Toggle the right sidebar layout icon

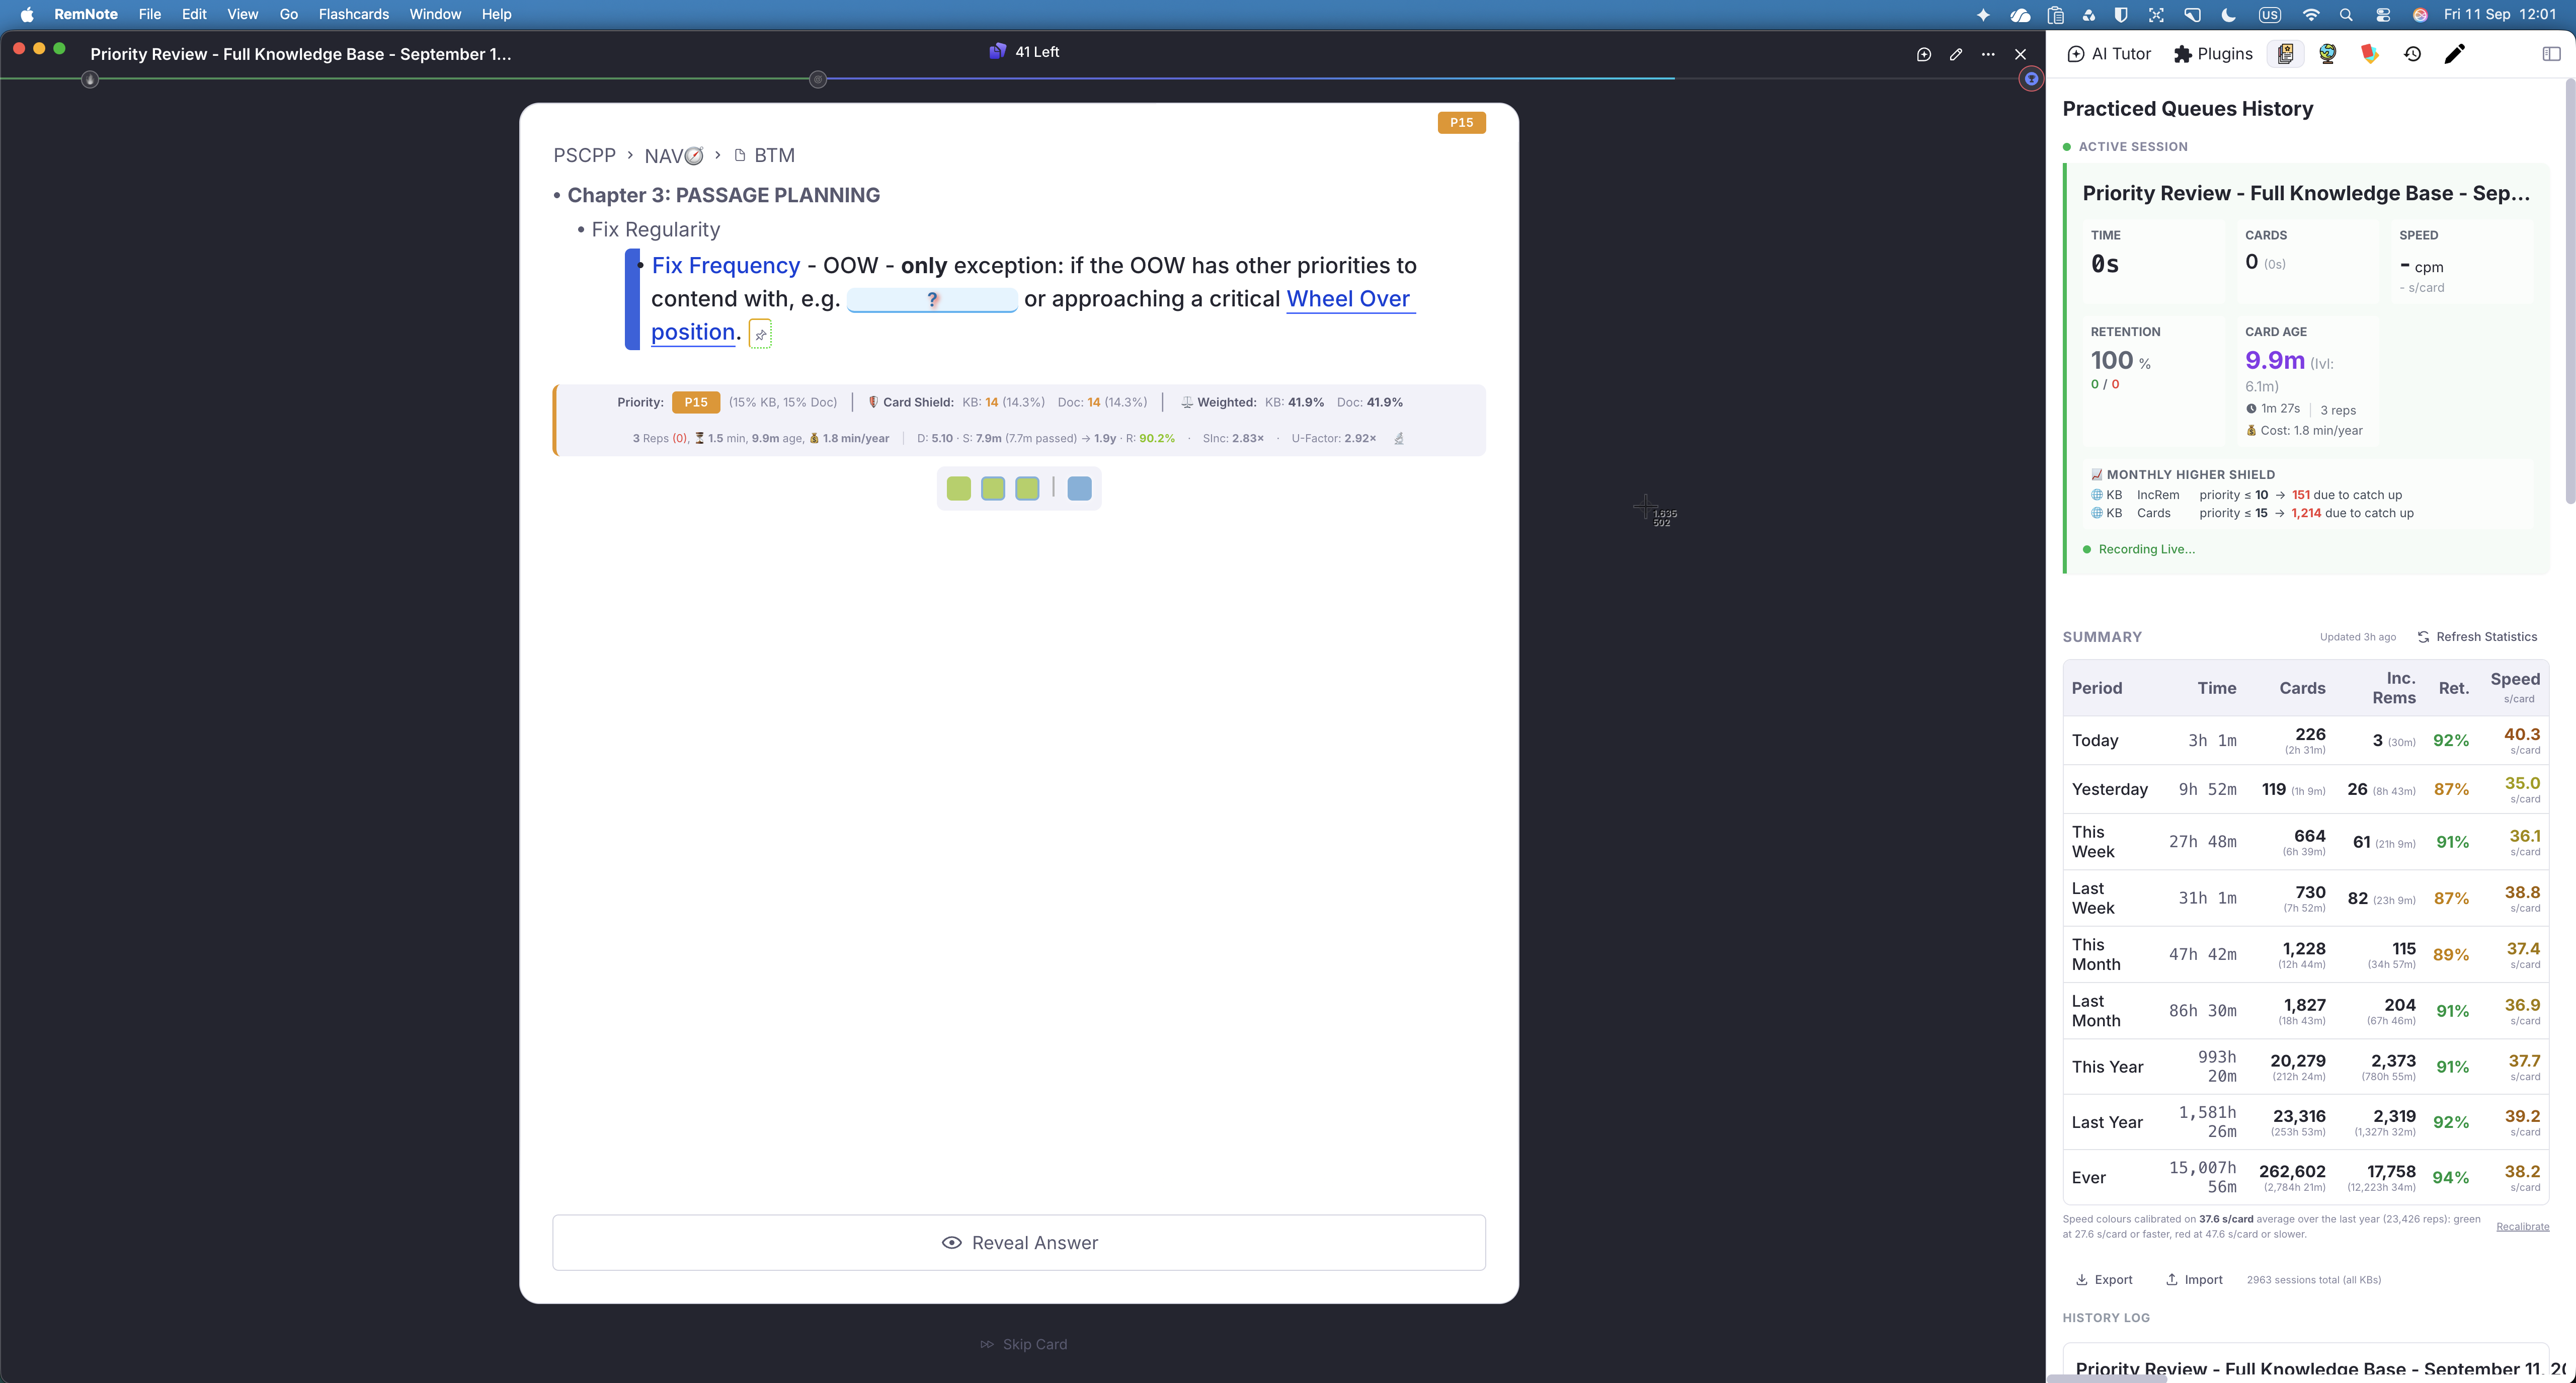pos(2551,54)
